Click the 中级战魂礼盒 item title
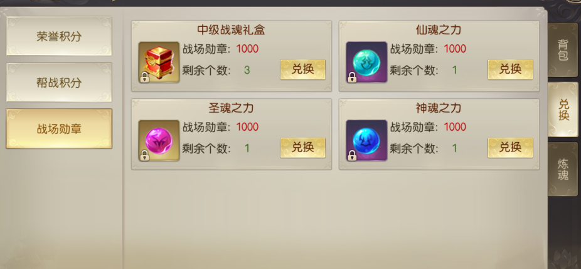The width and height of the screenshot is (581, 269). (231, 30)
